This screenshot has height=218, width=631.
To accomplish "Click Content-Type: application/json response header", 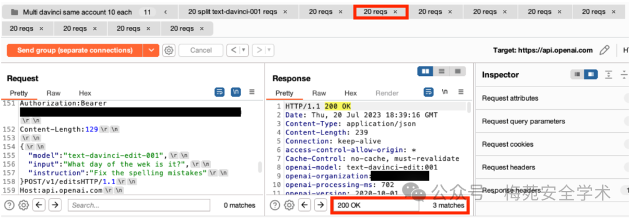I will (351, 123).
